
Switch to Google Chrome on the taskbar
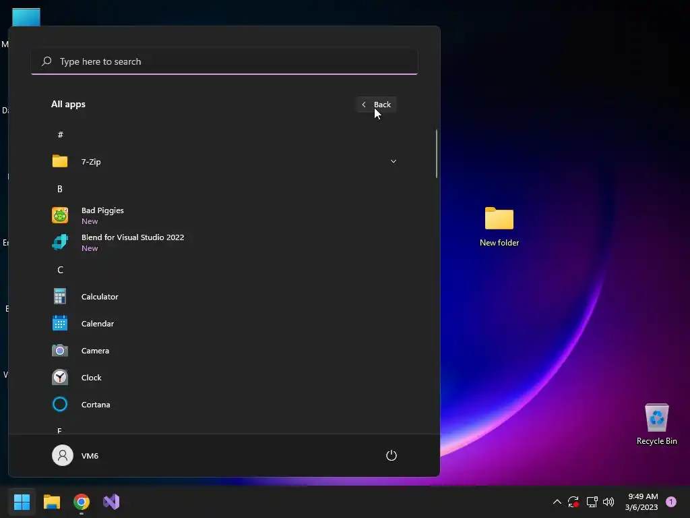82,502
